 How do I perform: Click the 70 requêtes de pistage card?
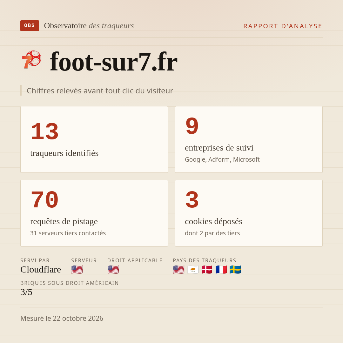pos(94,213)
